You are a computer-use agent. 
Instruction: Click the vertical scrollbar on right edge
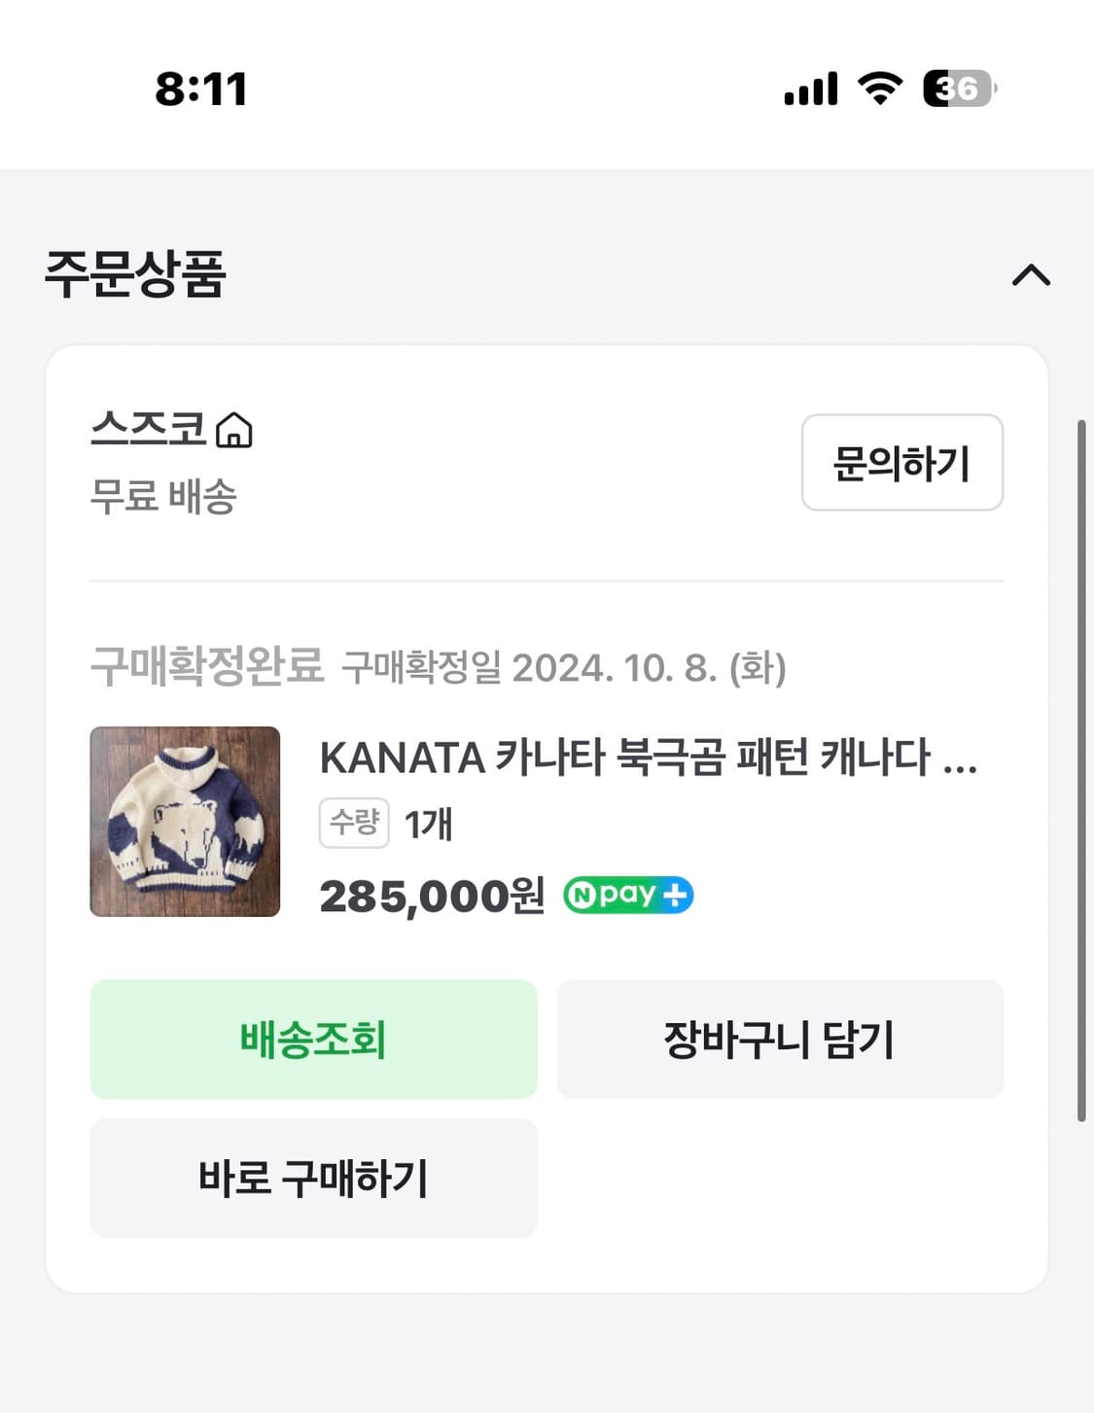(1080, 770)
